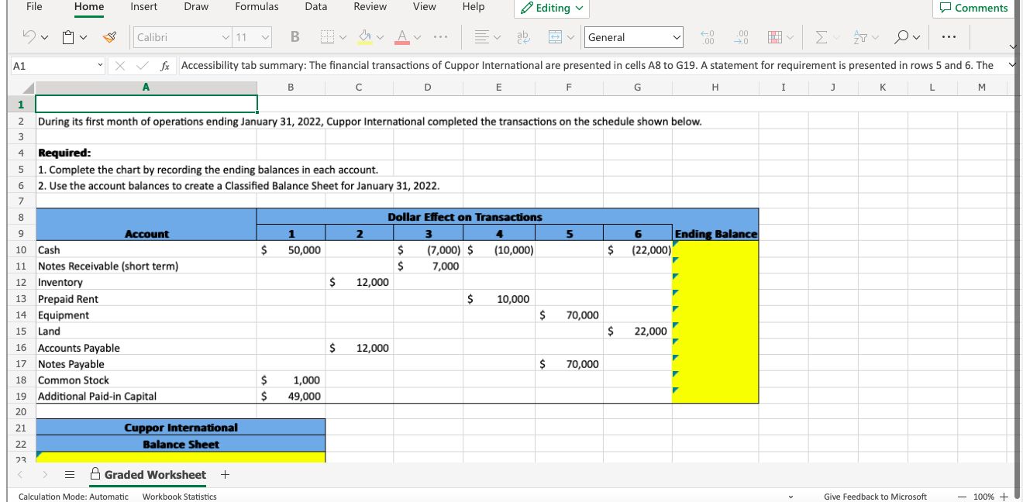Expand the font size dropdown
Screen dimensions: 1023x502
tap(266, 37)
